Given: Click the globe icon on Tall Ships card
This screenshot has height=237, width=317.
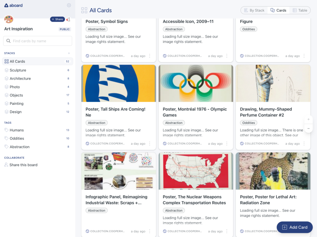Looking at the screenshot, I should 87,143.
